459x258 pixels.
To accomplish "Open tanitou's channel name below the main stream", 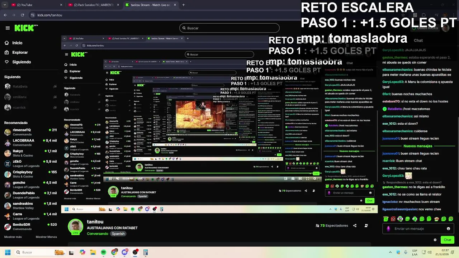I will 95,222.
